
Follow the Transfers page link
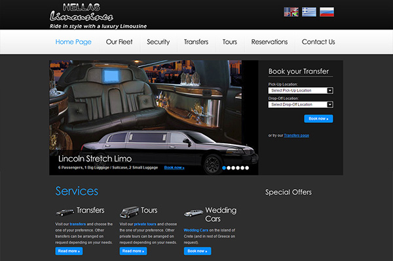pos(296,135)
